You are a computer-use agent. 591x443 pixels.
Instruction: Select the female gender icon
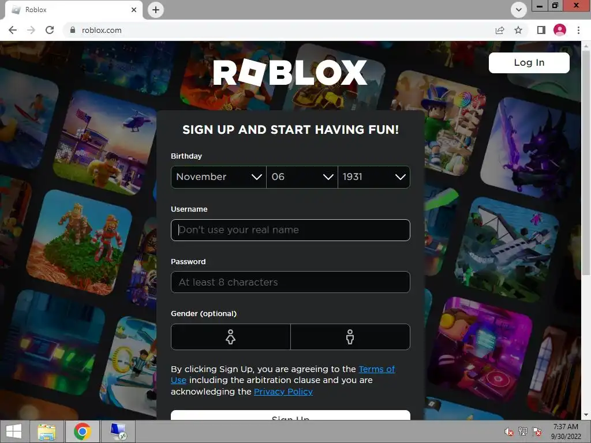pyautogui.click(x=231, y=337)
